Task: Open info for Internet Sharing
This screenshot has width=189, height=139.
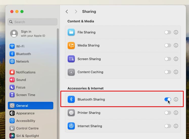Action: pos(176,126)
